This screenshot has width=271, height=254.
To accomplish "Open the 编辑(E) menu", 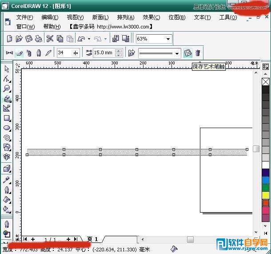I will pyautogui.click(x=50, y=17).
